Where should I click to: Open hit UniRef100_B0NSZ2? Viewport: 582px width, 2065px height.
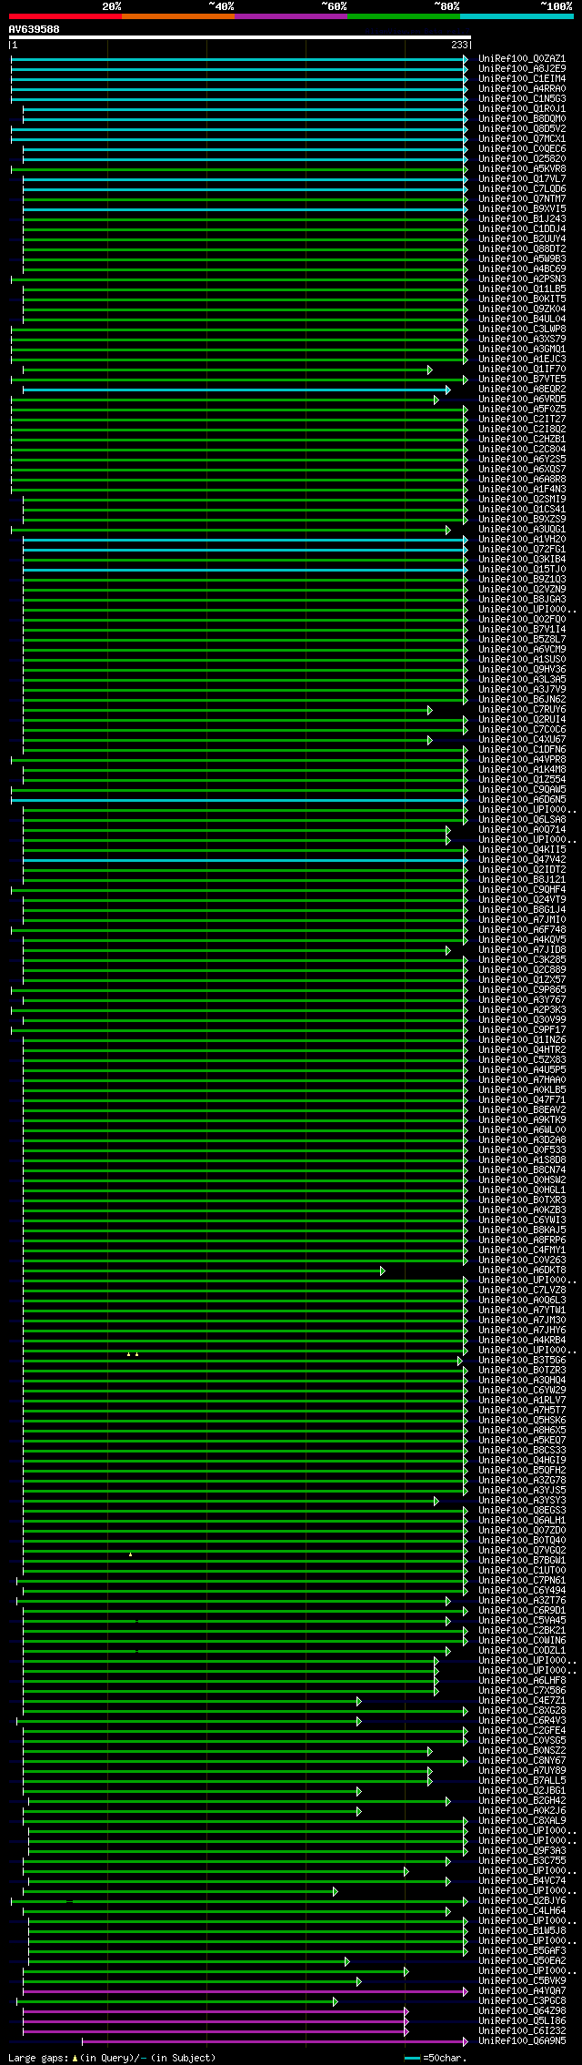click(x=522, y=1750)
